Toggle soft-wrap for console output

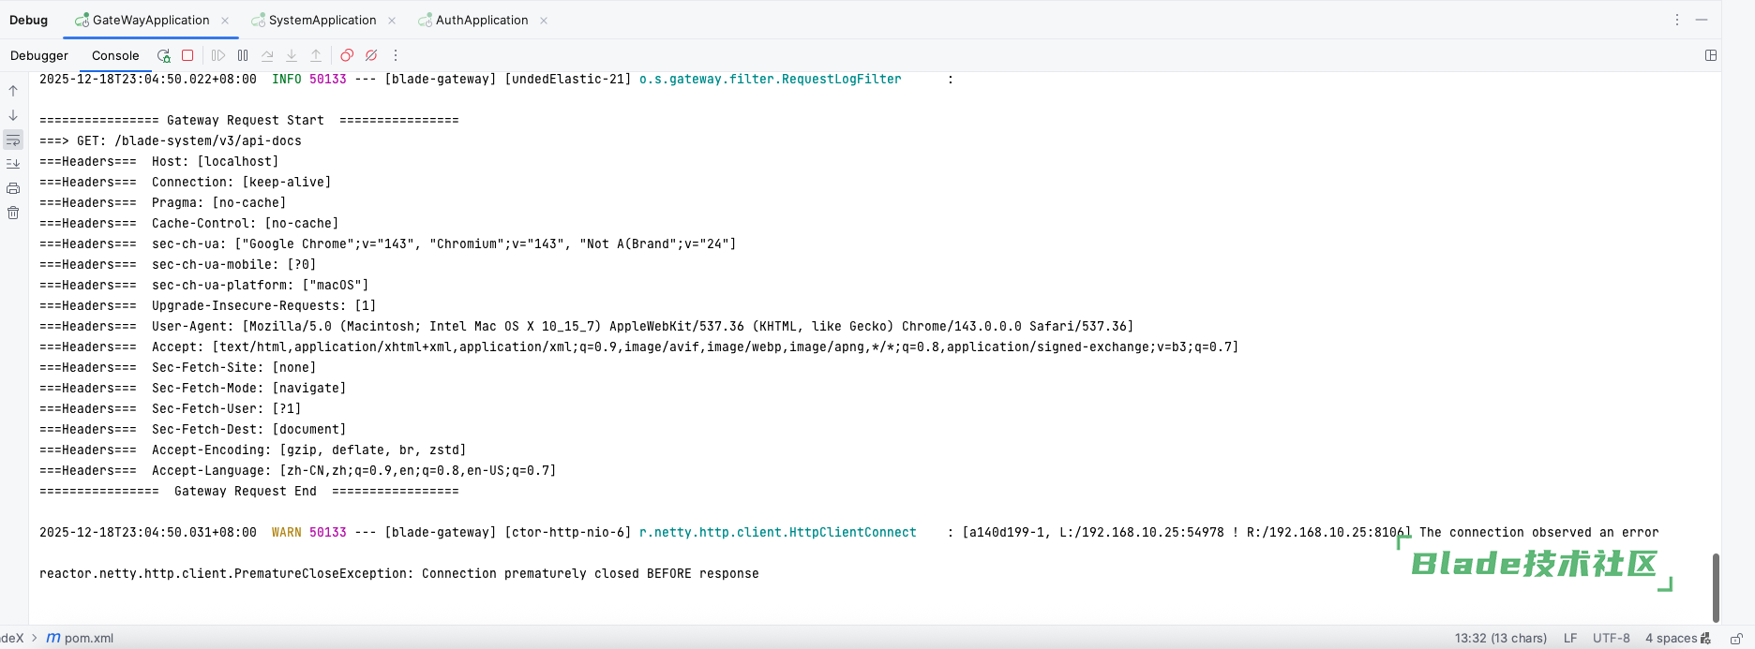click(13, 140)
